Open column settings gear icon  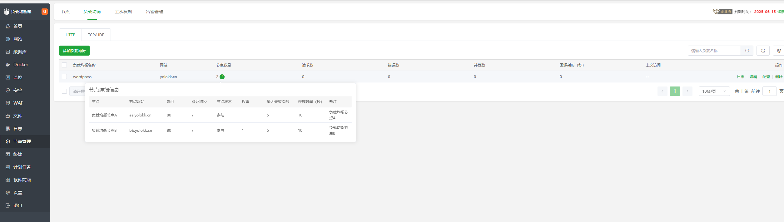pyautogui.click(x=779, y=51)
